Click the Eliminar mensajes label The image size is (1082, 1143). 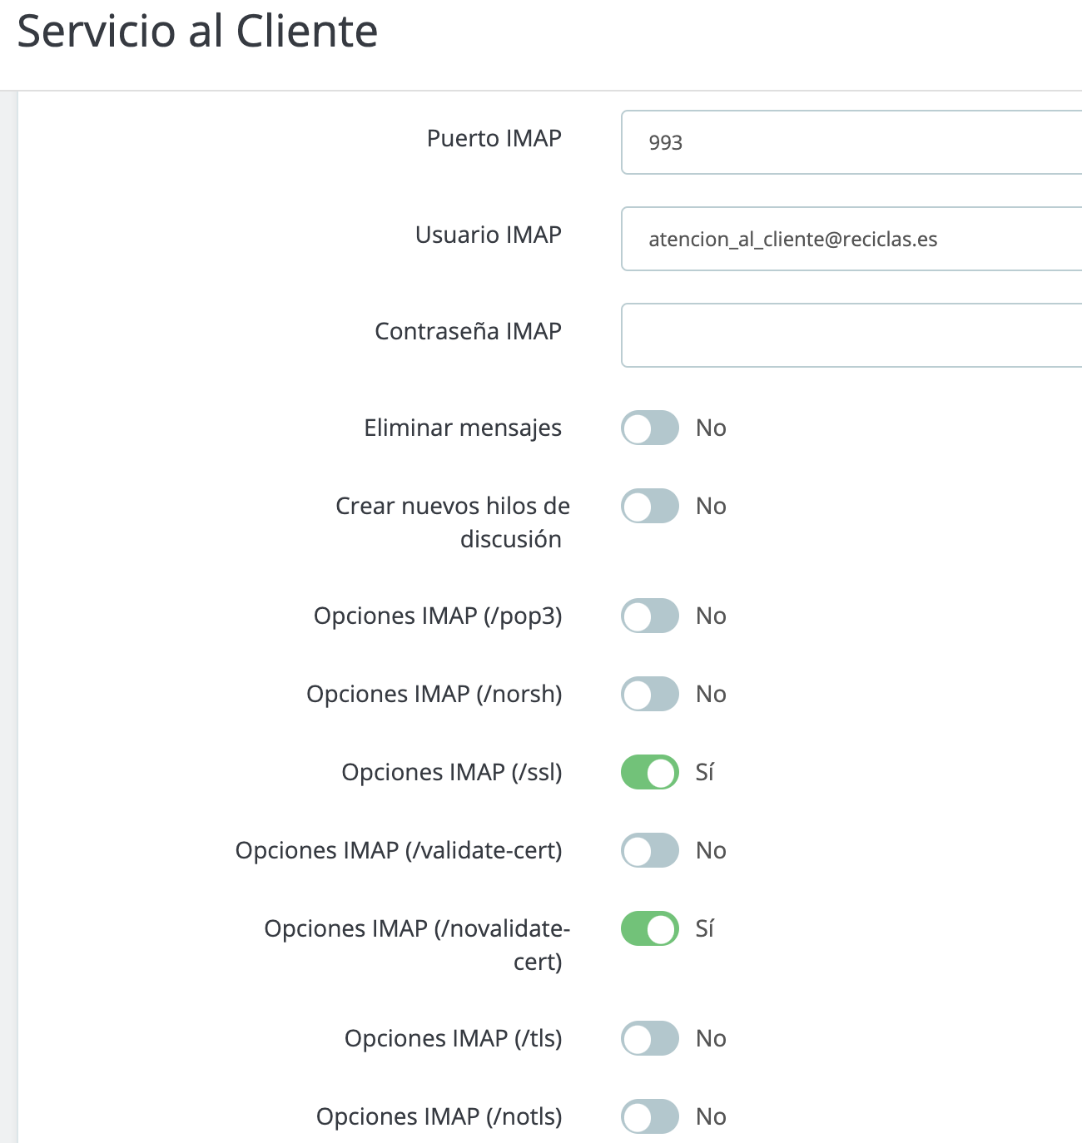tap(463, 428)
